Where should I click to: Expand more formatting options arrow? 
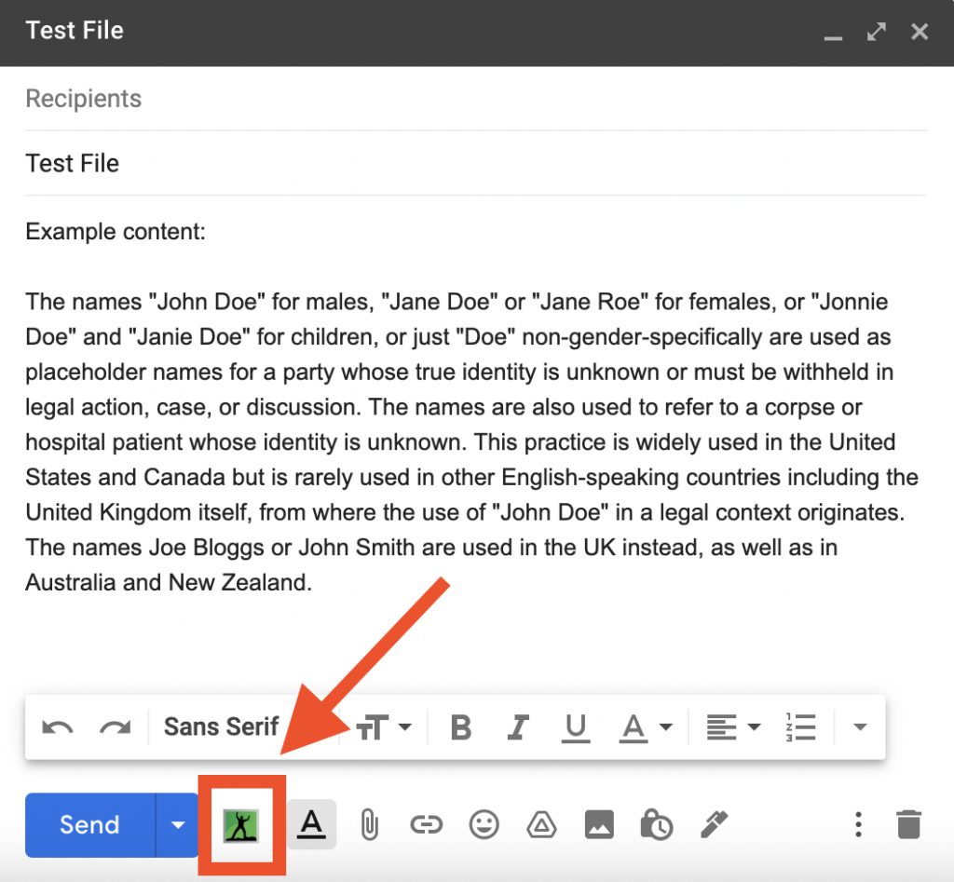click(x=860, y=726)
